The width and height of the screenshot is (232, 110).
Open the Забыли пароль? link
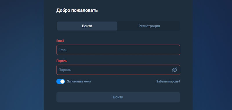168,82
